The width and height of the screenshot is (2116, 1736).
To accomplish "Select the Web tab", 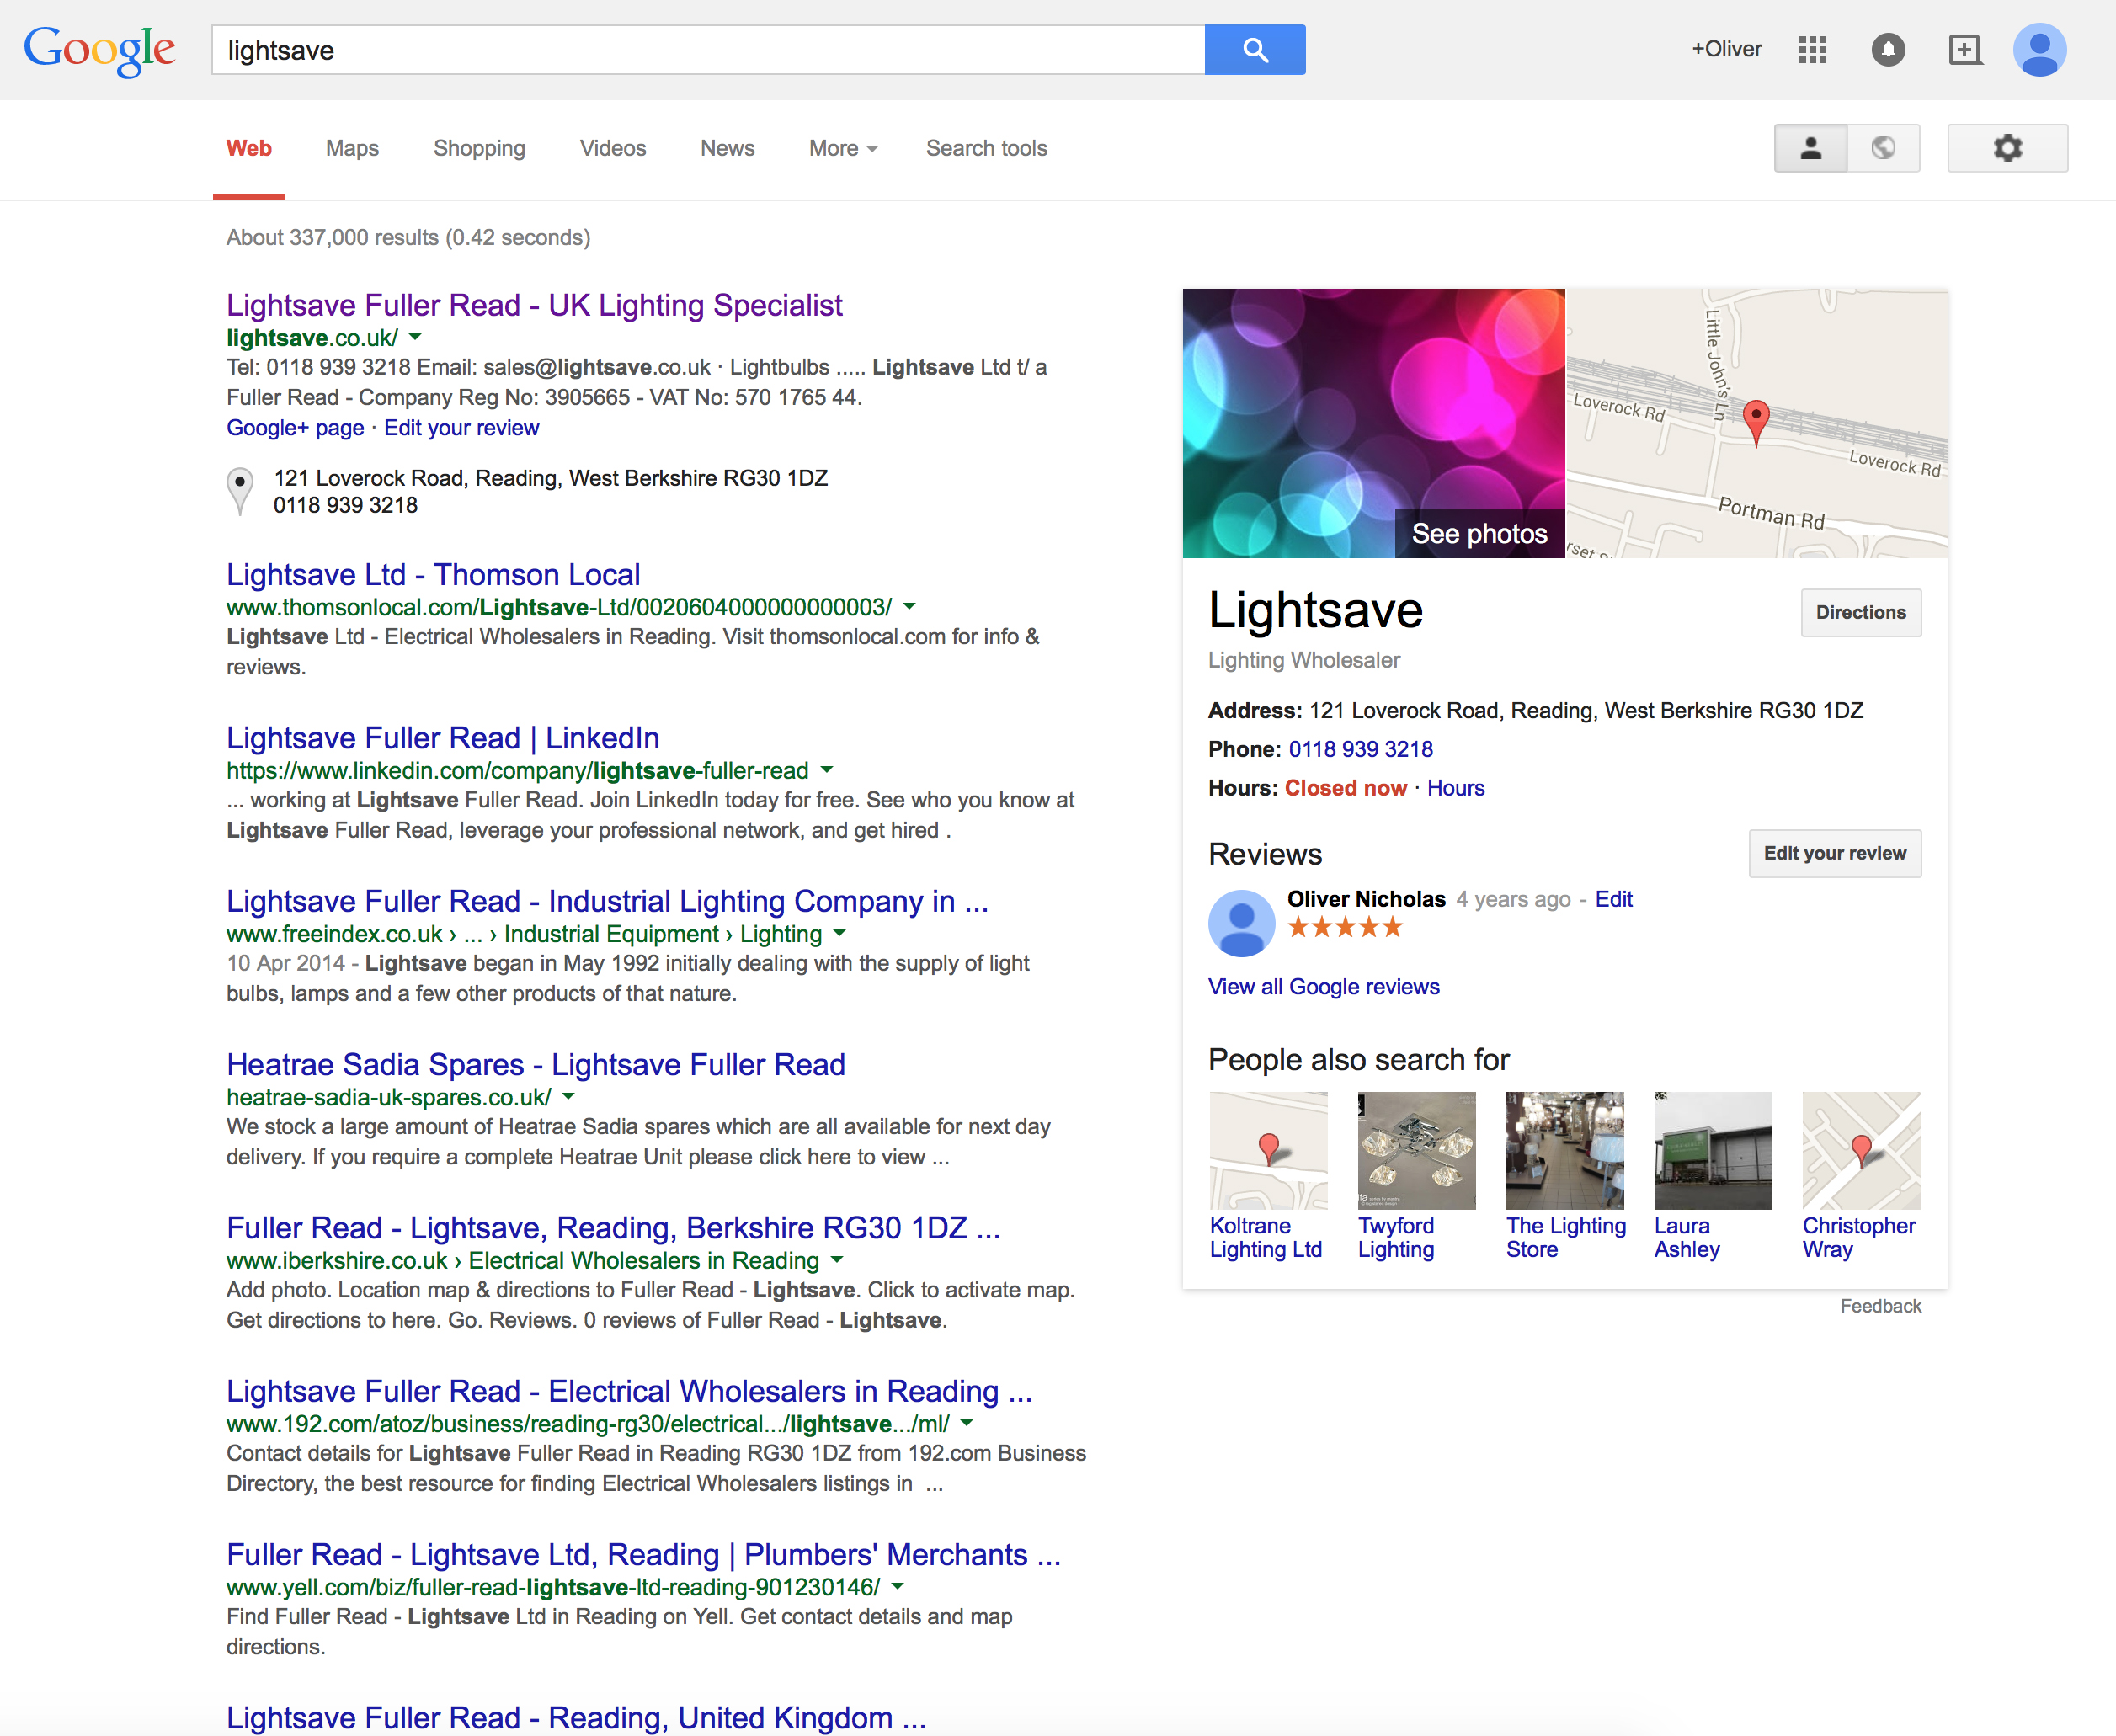I will coord(249,148).
